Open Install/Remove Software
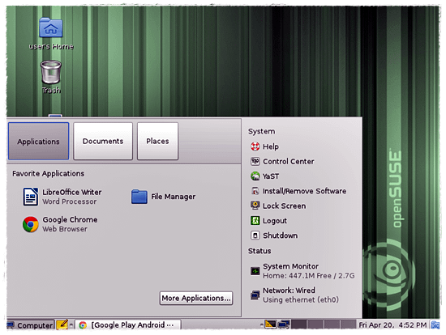The image size is (446, 335). [298, 191]
